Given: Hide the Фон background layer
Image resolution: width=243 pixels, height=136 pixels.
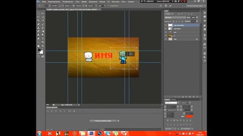Looking at the screenshot, I should (x=166, y=39).
